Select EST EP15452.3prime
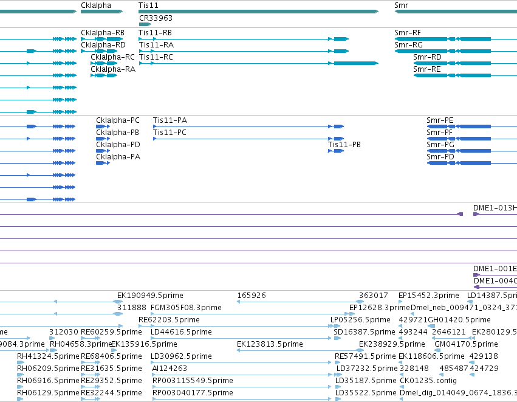517x402 pixels. pos(429,296)
